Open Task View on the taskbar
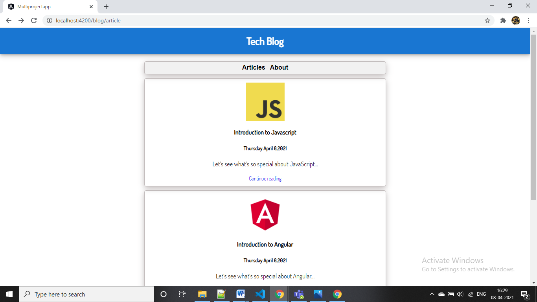This screenshot has width=537, height=302. tap(182, 294)
